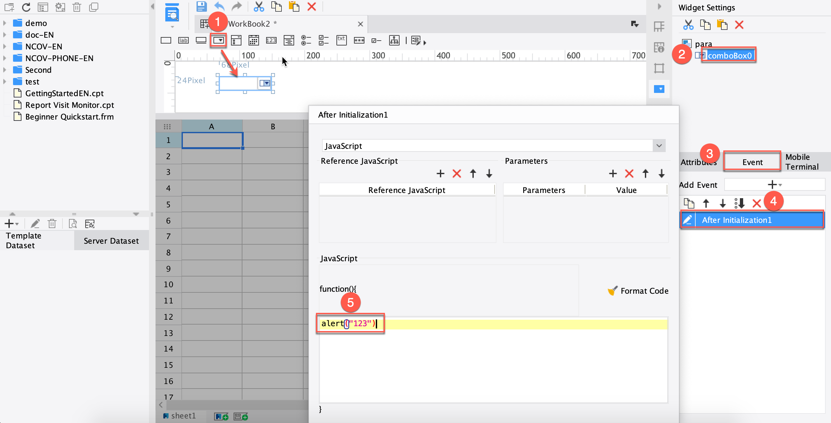Add a Reference JavaScript entry
This screenshot has height=423, width=831.
[440, 173]
